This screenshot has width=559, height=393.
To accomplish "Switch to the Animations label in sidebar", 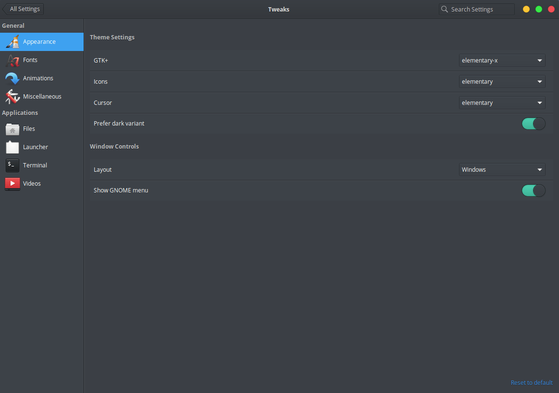I will [x=38, y=78].
